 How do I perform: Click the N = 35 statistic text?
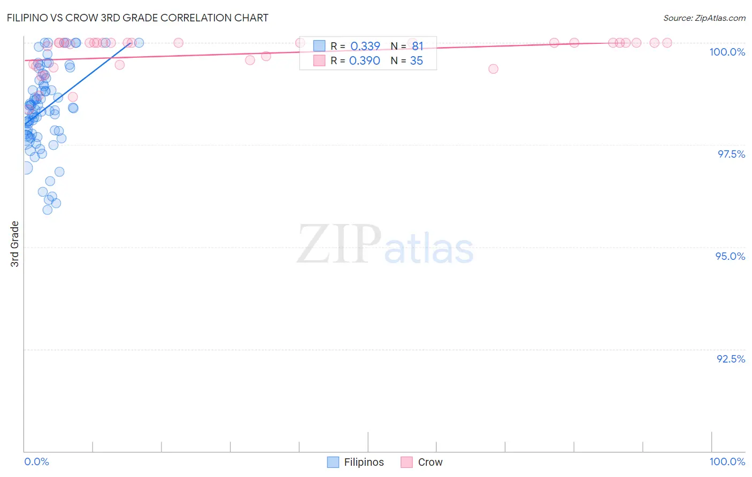pos(406,60)
